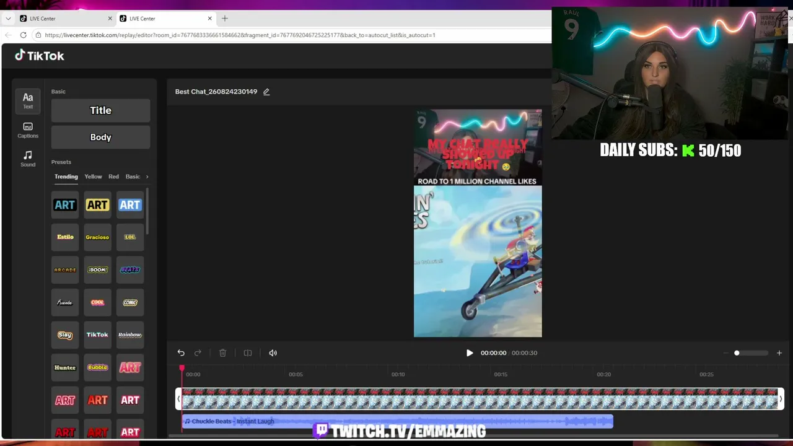Click the right trim handle of video clip
The height and width of the screenshot is (446, 793).
pos(781,399)
